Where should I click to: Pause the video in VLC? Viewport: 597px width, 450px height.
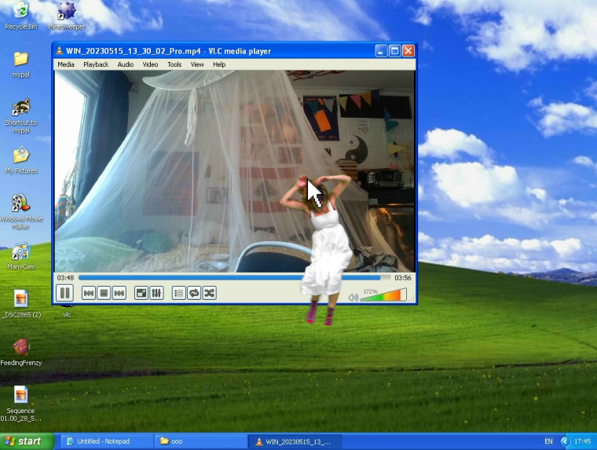64,293
